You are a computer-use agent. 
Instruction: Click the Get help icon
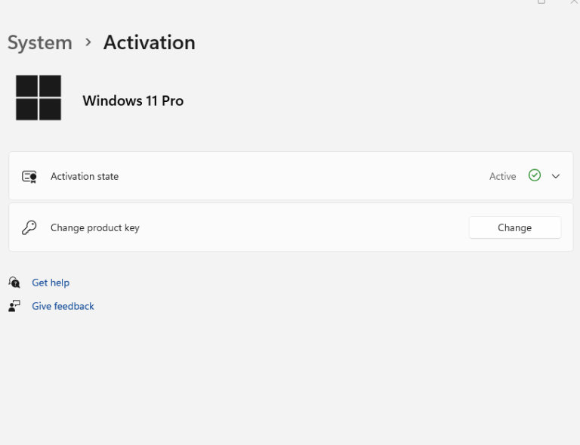pos(14,283)
